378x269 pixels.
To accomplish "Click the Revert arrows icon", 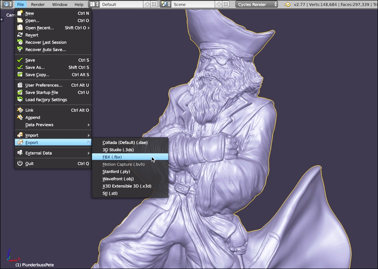I will [x=20, y=35].
